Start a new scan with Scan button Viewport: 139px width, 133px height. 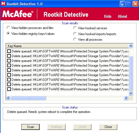point(31,127)
